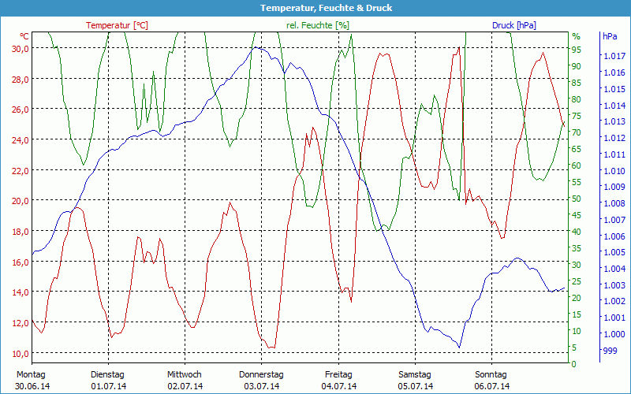Image resolution: width=631 pixels, height=394 pixels.
Task: Click the '30,0' temperature axis value
Action: tap(21, 48)
